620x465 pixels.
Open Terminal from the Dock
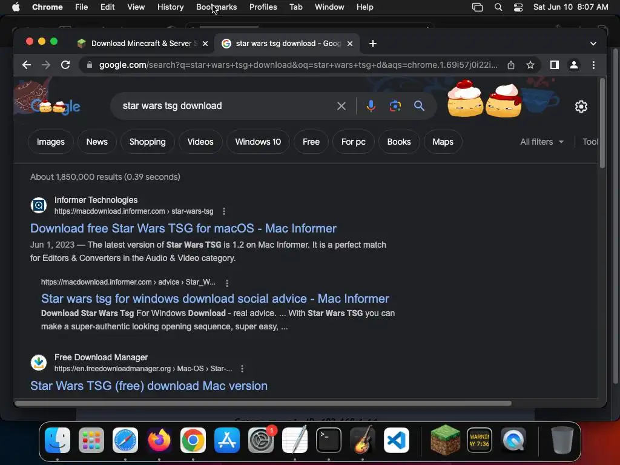329,440
